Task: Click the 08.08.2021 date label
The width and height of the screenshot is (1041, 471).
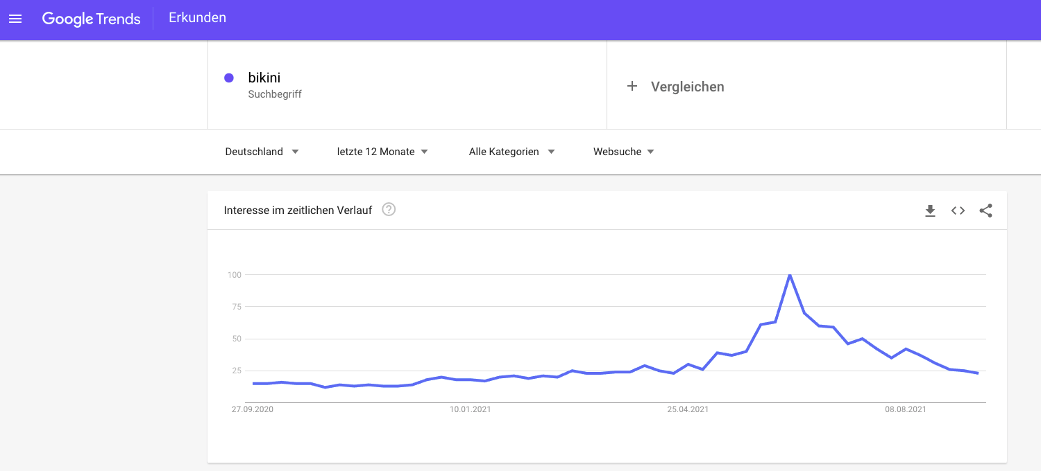Action: click(906, 409)
